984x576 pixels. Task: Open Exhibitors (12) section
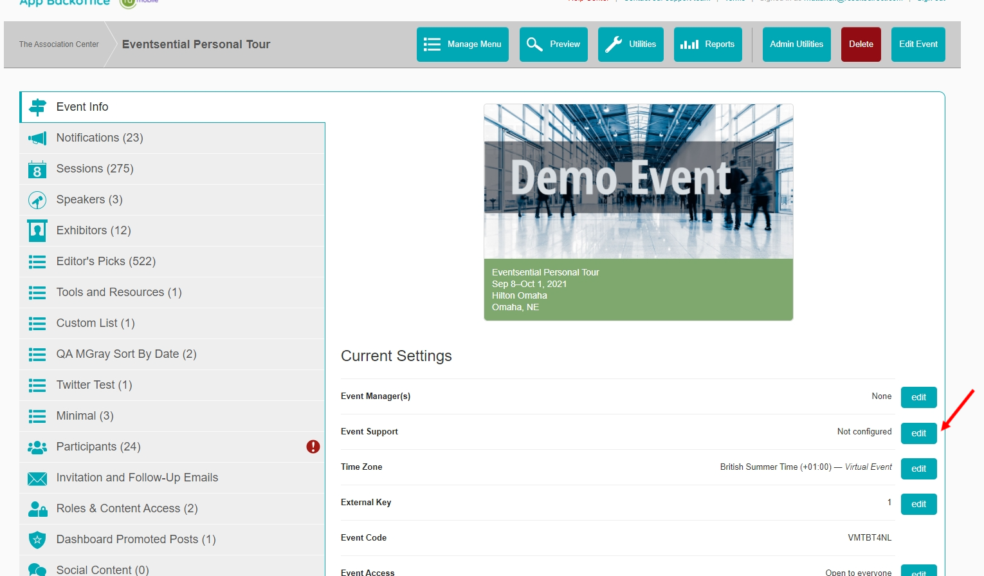[x=172, y=230]
